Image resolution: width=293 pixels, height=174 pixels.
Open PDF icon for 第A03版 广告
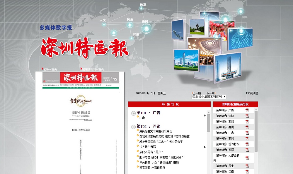247,133
